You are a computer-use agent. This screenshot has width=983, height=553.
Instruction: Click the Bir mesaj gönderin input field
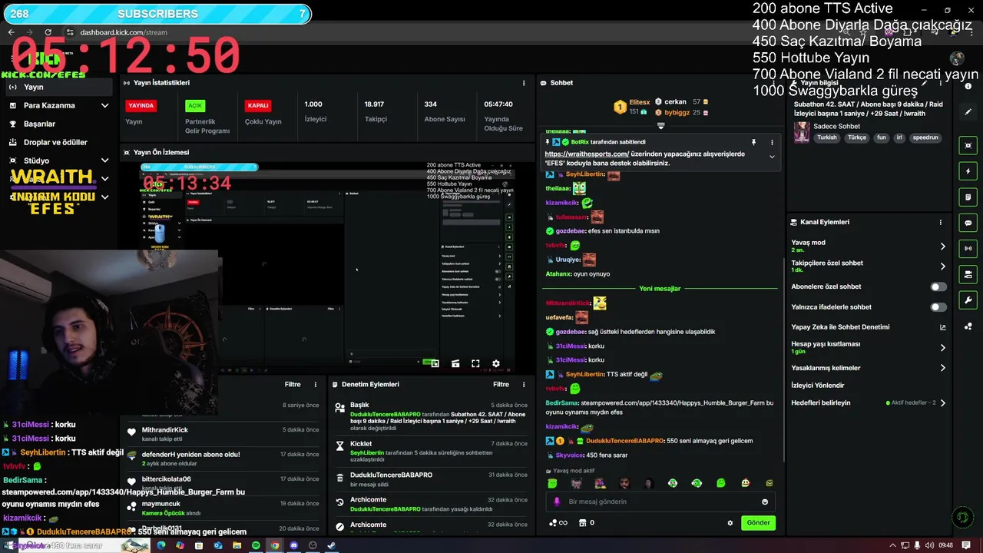tap(660, 502)
